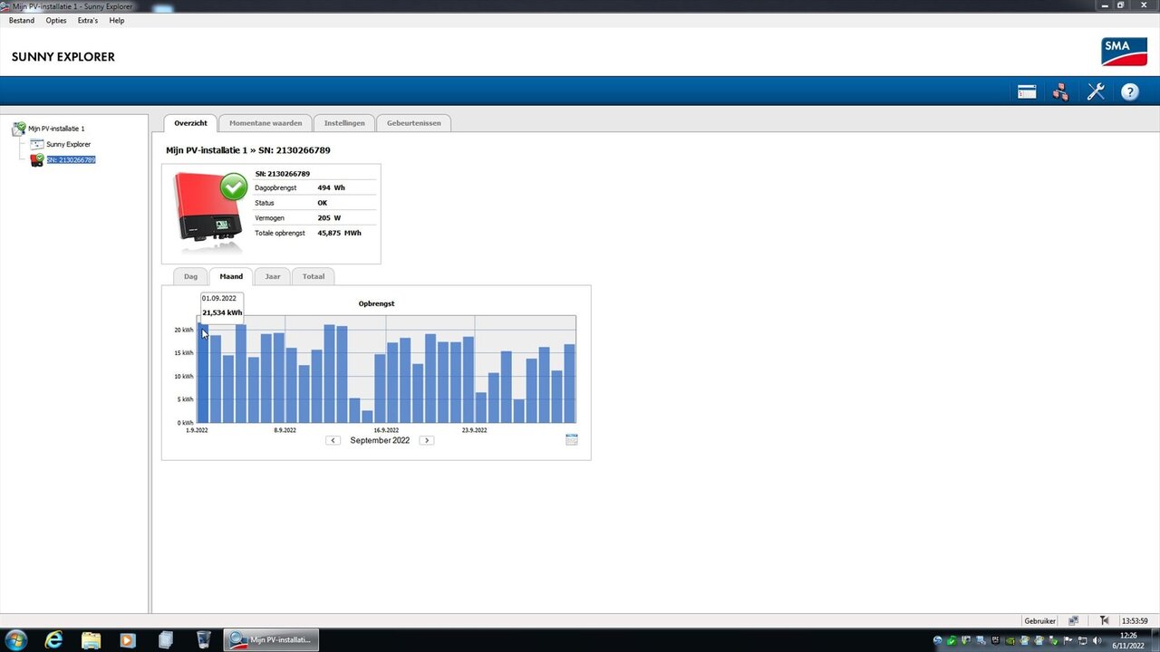The image size is (1160, 652).
Task: Open the Gebeurtenissen tab
Action: pos(413,122)
